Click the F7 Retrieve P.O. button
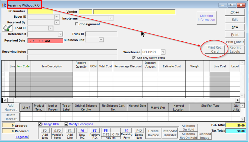249x142 pixels. tap(95, 134)
